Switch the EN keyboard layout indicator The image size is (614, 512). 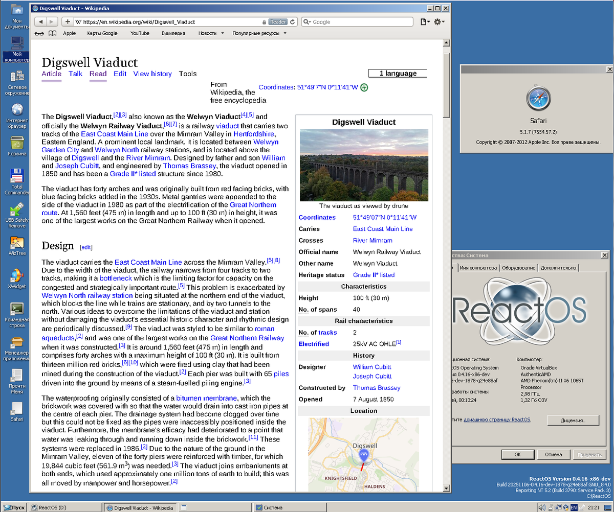pos(574,507)
